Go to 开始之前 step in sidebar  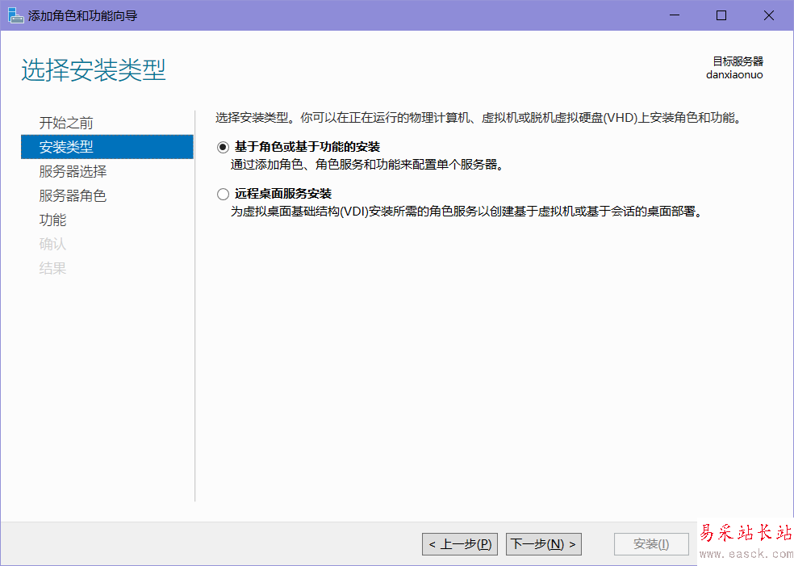coord(66,123)
